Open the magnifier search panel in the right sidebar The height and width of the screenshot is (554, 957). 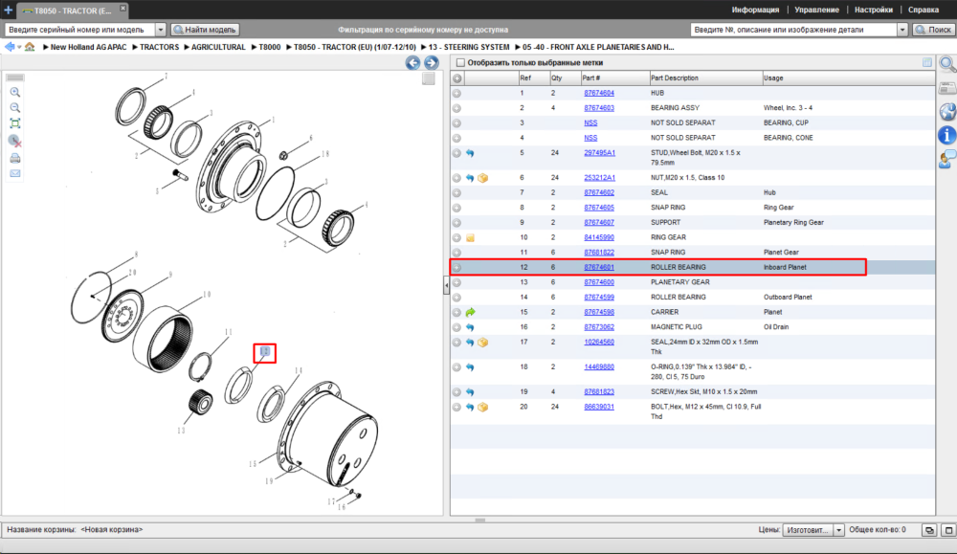(946, 64)
